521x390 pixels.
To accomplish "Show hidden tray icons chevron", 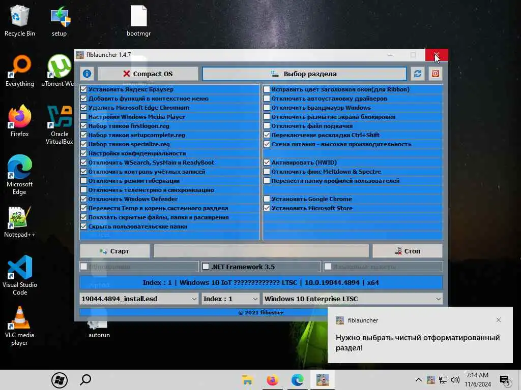I will 419,380.
